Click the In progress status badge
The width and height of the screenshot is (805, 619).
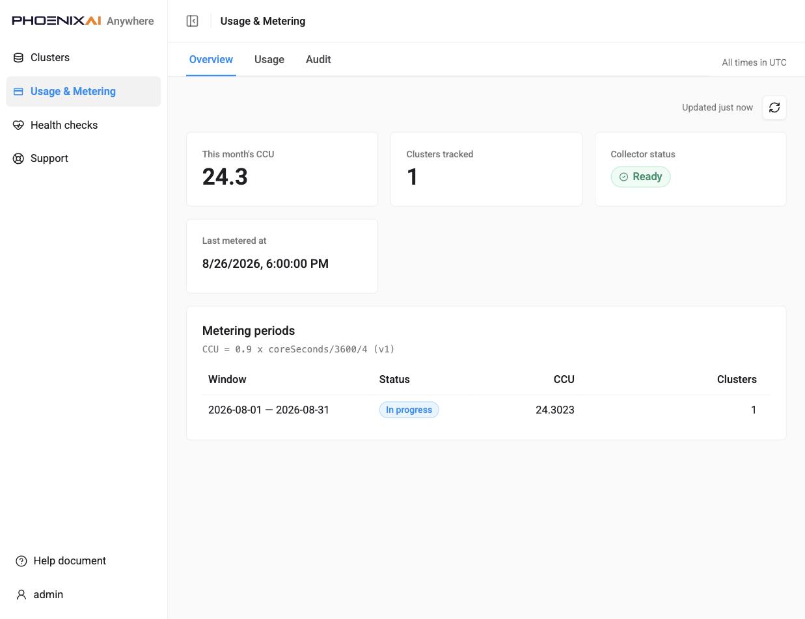409,410
